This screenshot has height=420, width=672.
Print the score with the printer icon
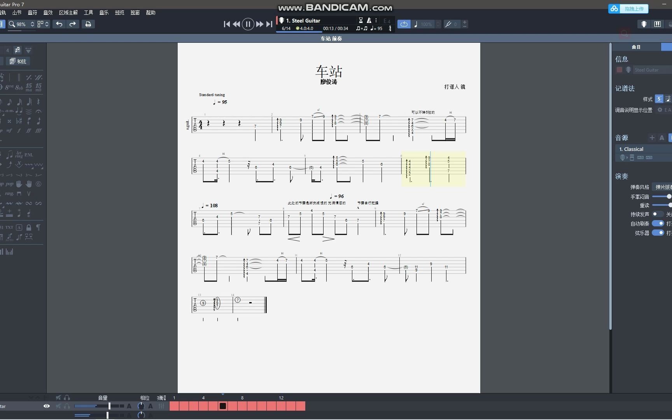point(88,24)
